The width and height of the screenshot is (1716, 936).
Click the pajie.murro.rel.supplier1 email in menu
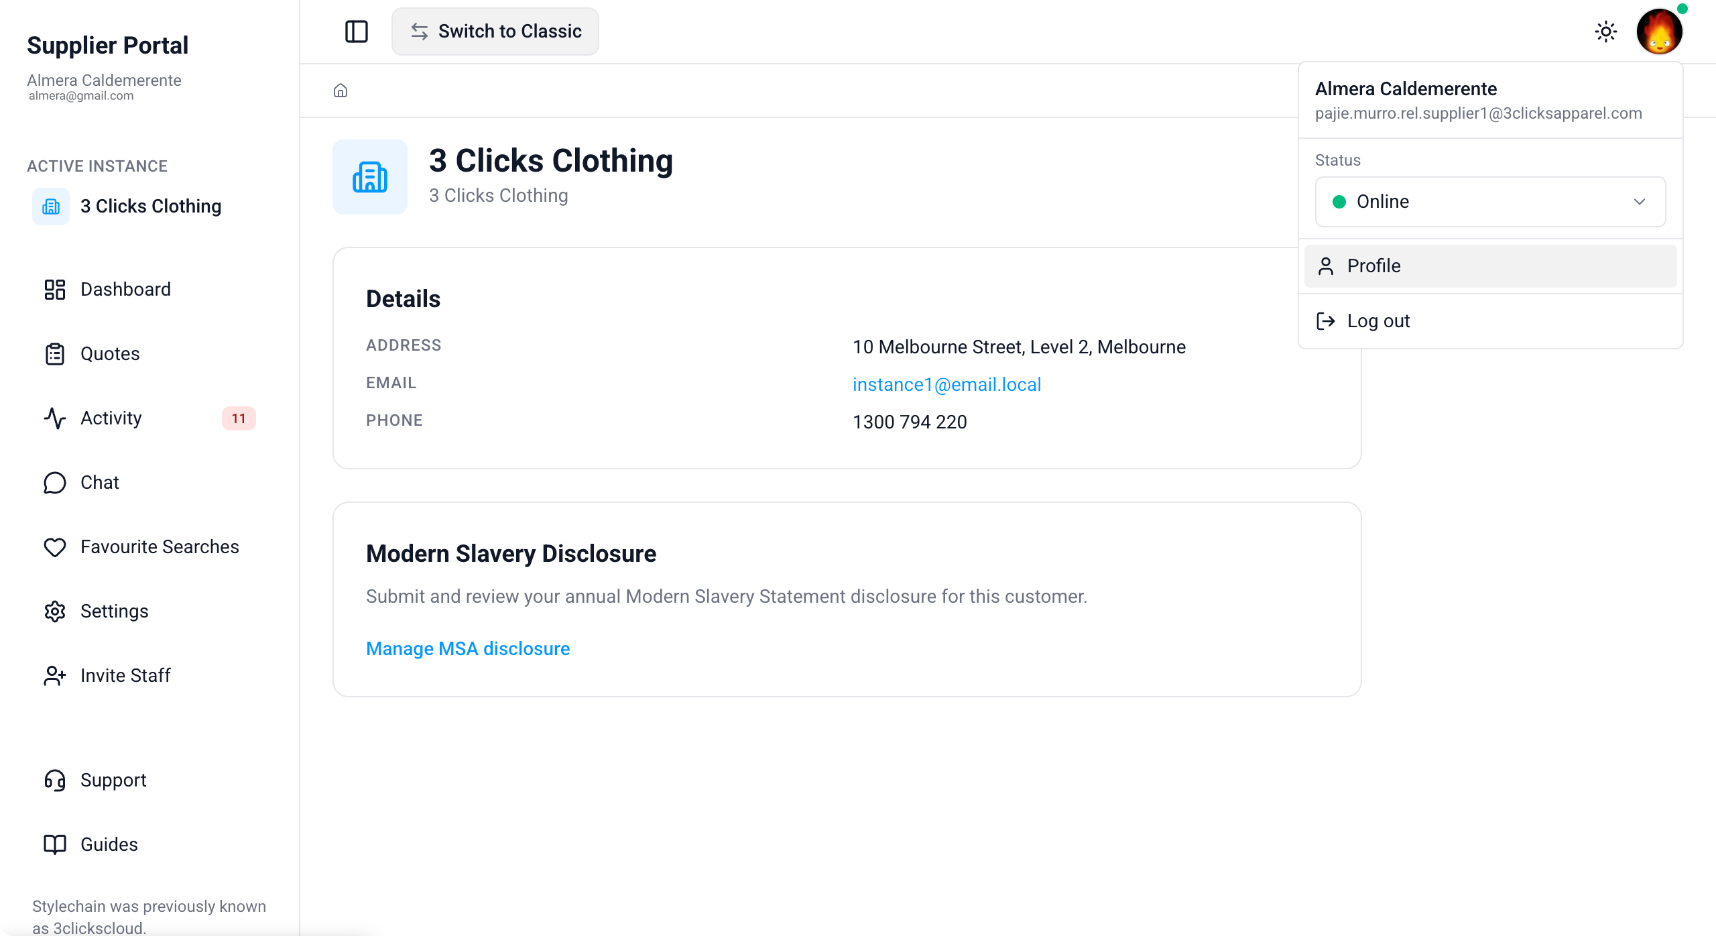coord(1478,113)
